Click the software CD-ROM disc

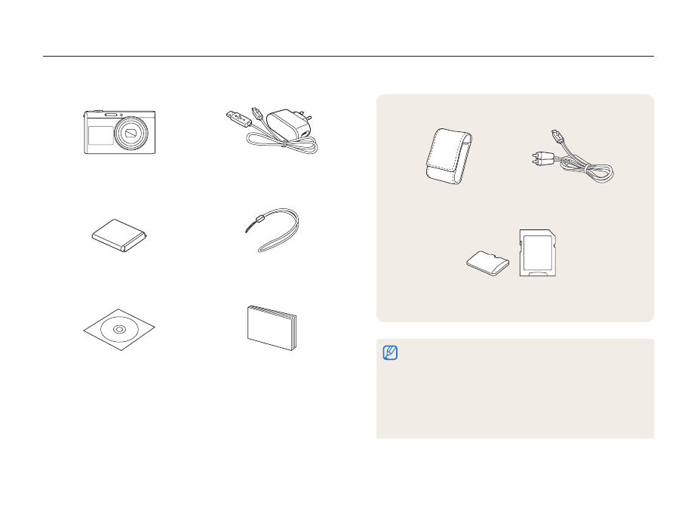click(119, 330)
